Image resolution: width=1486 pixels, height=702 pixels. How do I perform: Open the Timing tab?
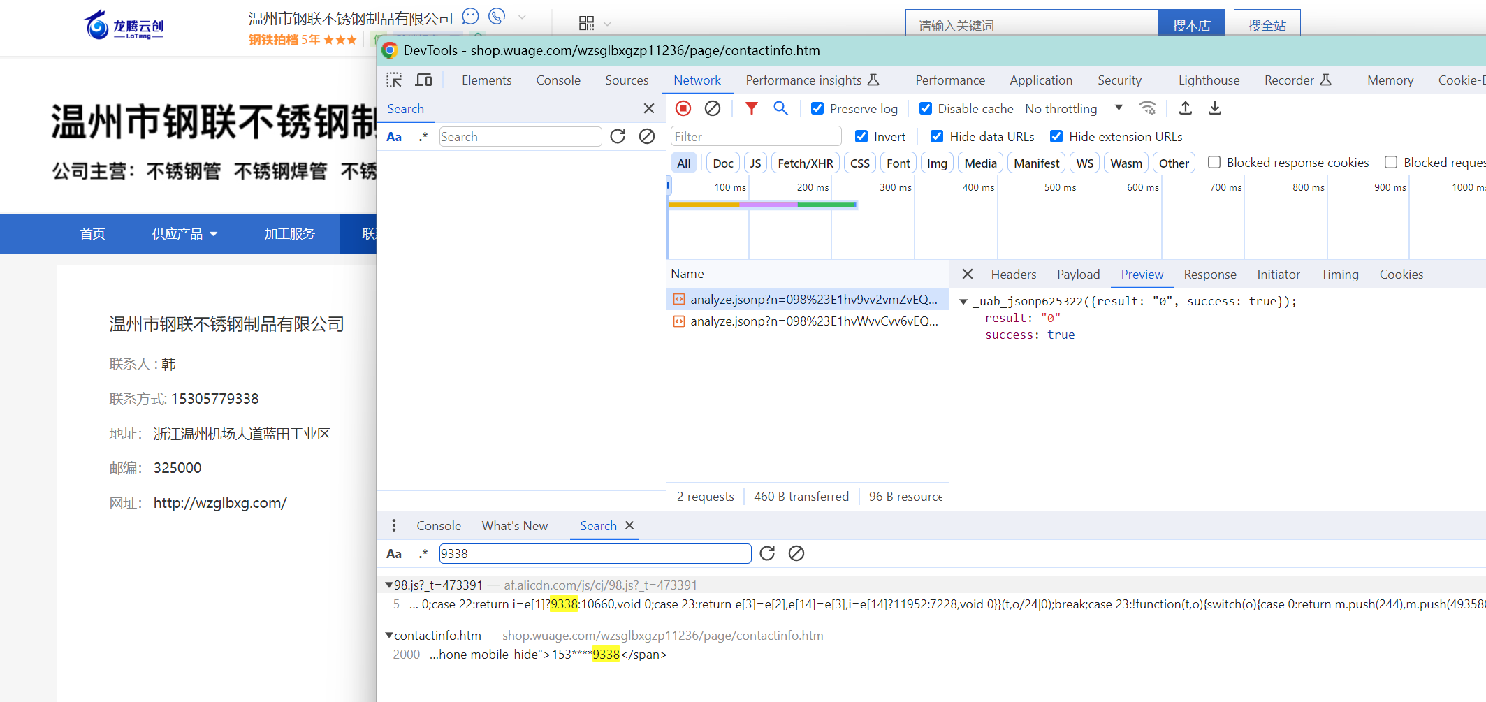coord(1339,275)
